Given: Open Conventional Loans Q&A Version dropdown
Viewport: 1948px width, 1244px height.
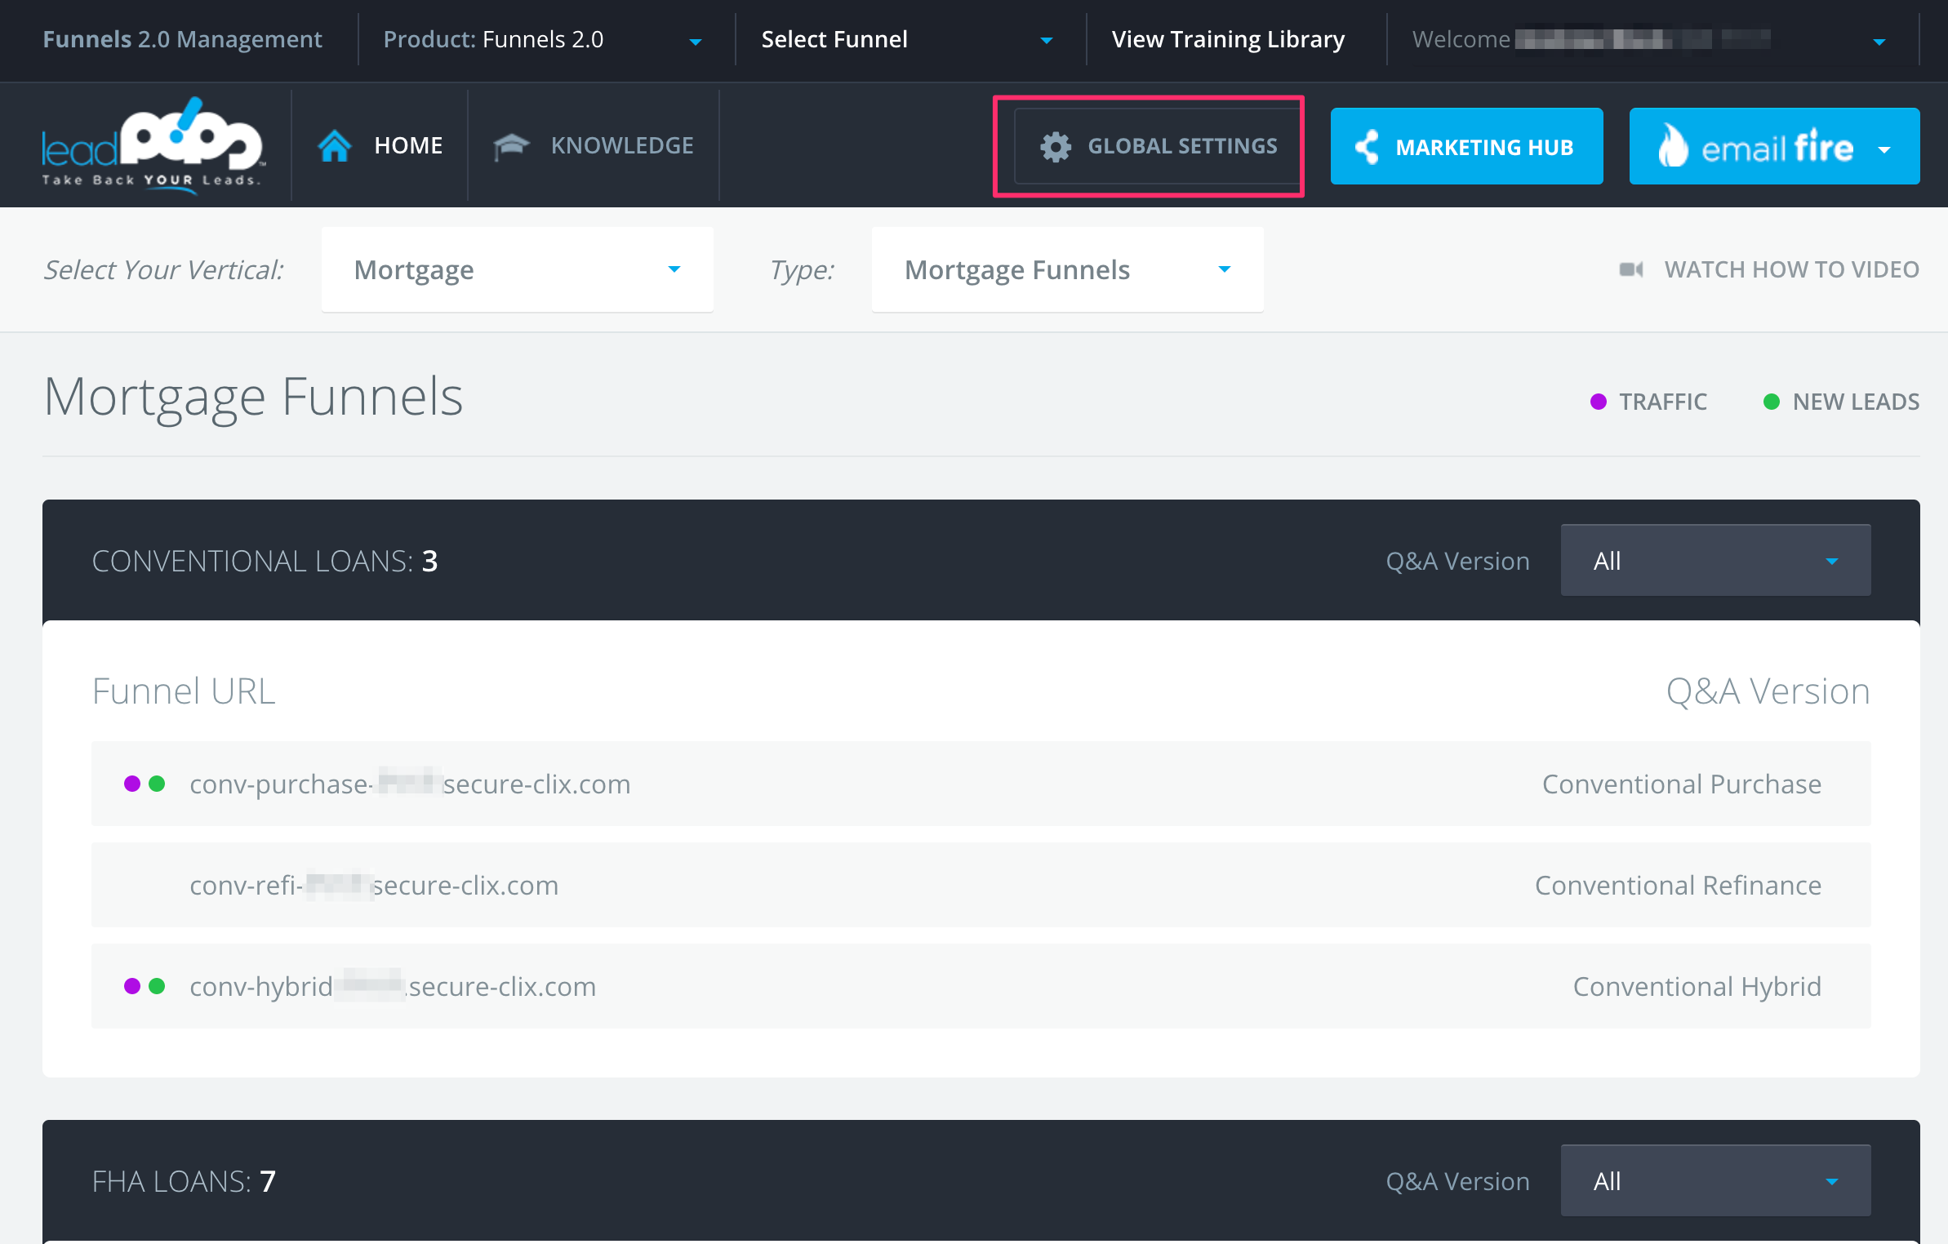Looking at the screenshot, I should coord(1715,561).
